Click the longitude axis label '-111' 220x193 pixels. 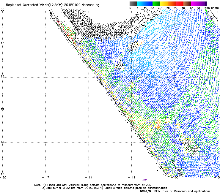(132, 178)
